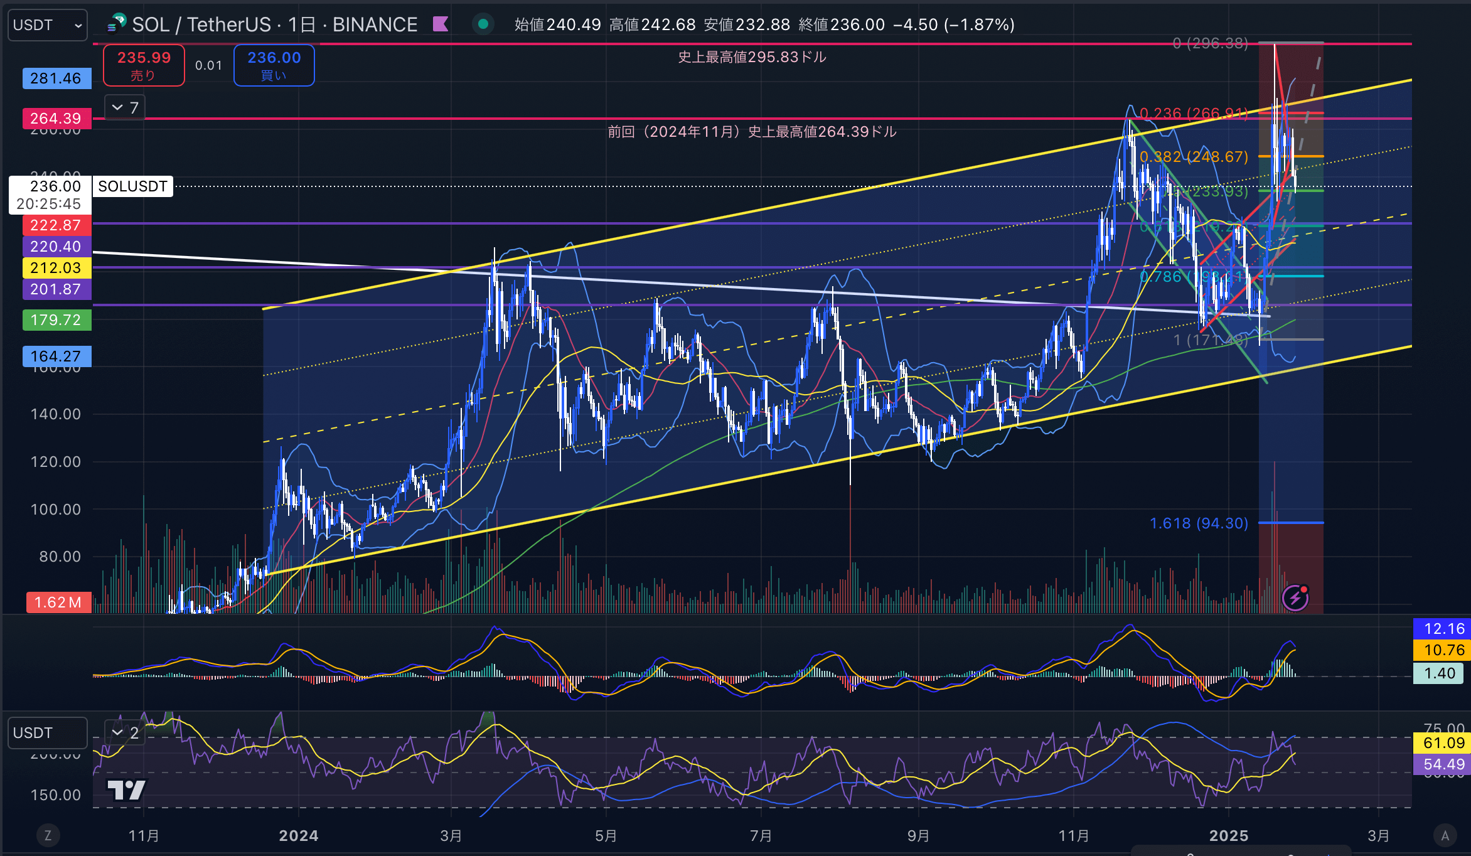The height and width of the screenshot is (856, 1471).
Task: Open the USDT dropdown in lower pane
Action: point(48,733)
